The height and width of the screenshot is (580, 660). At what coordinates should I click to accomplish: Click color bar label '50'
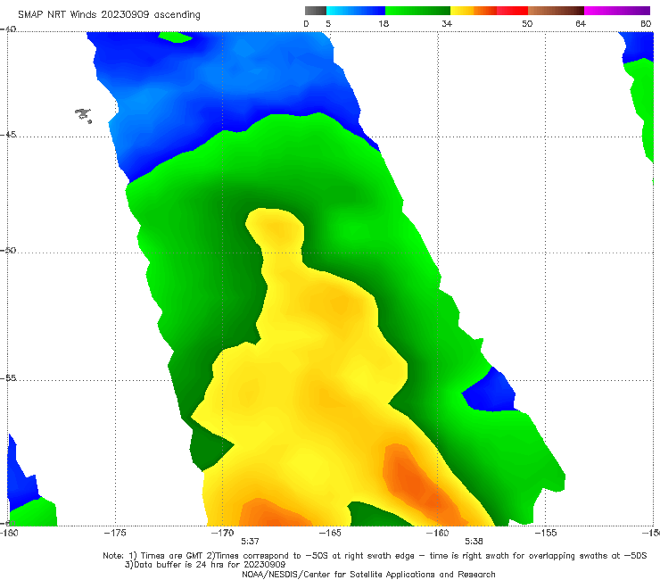click(x=527, y=24)
